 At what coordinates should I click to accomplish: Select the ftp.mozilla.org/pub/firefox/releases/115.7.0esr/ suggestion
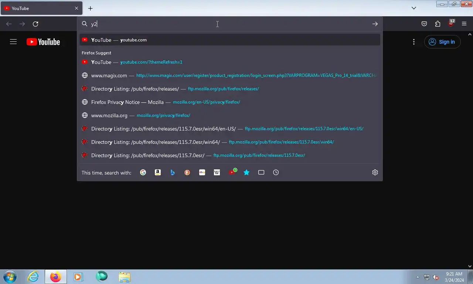(230, 155)
